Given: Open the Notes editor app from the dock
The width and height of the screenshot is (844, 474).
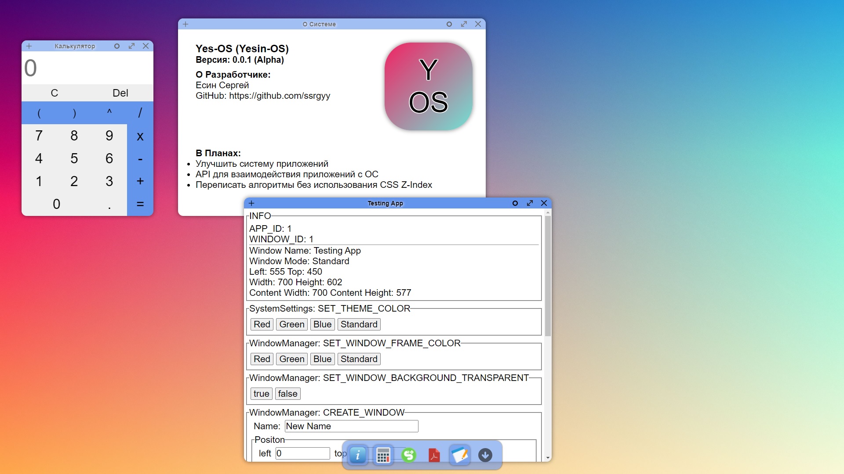Looking at the screenshot, I should (460, 455).
